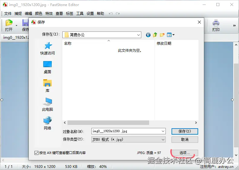239x170 pixels.
Task: Click the 保存(S) button
Action: 185,131
